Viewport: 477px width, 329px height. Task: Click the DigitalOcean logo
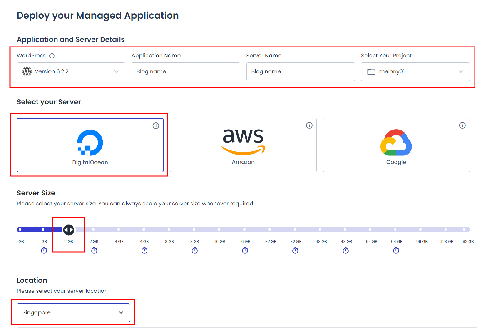pyautogui.click(x=90, y=143)
